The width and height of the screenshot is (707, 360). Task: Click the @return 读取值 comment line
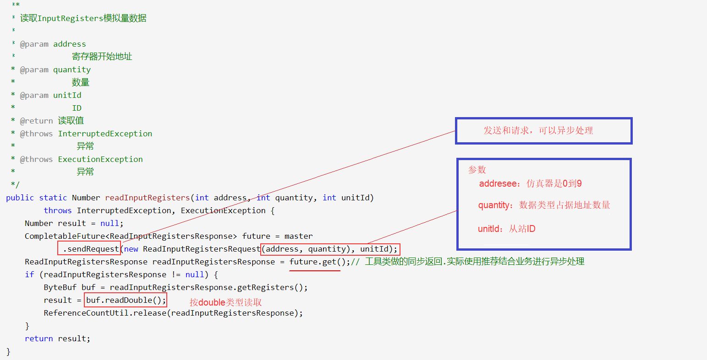pyautogui.click(x=50, y=120)
